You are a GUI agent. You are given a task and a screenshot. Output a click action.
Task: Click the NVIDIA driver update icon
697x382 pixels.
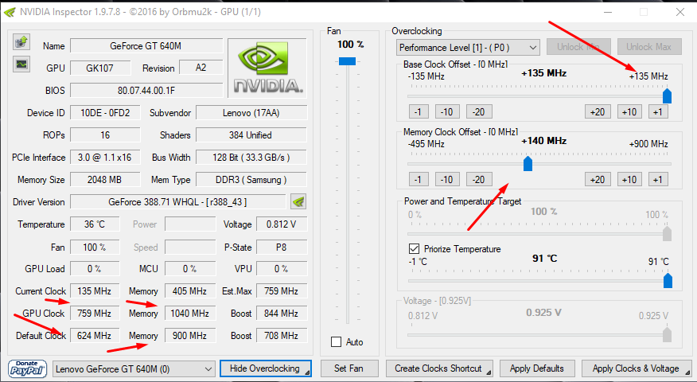pos(298,202)
